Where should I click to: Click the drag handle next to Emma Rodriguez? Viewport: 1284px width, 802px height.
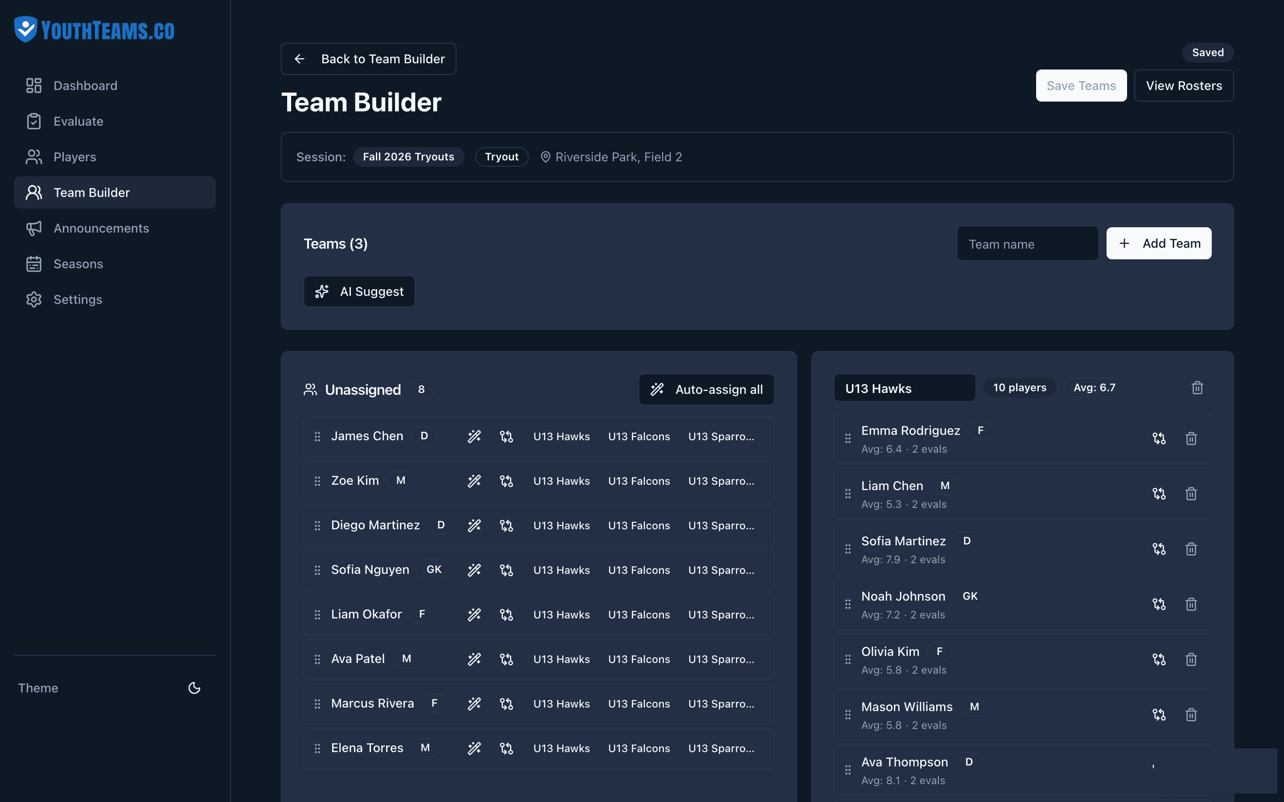click(848, 439)
